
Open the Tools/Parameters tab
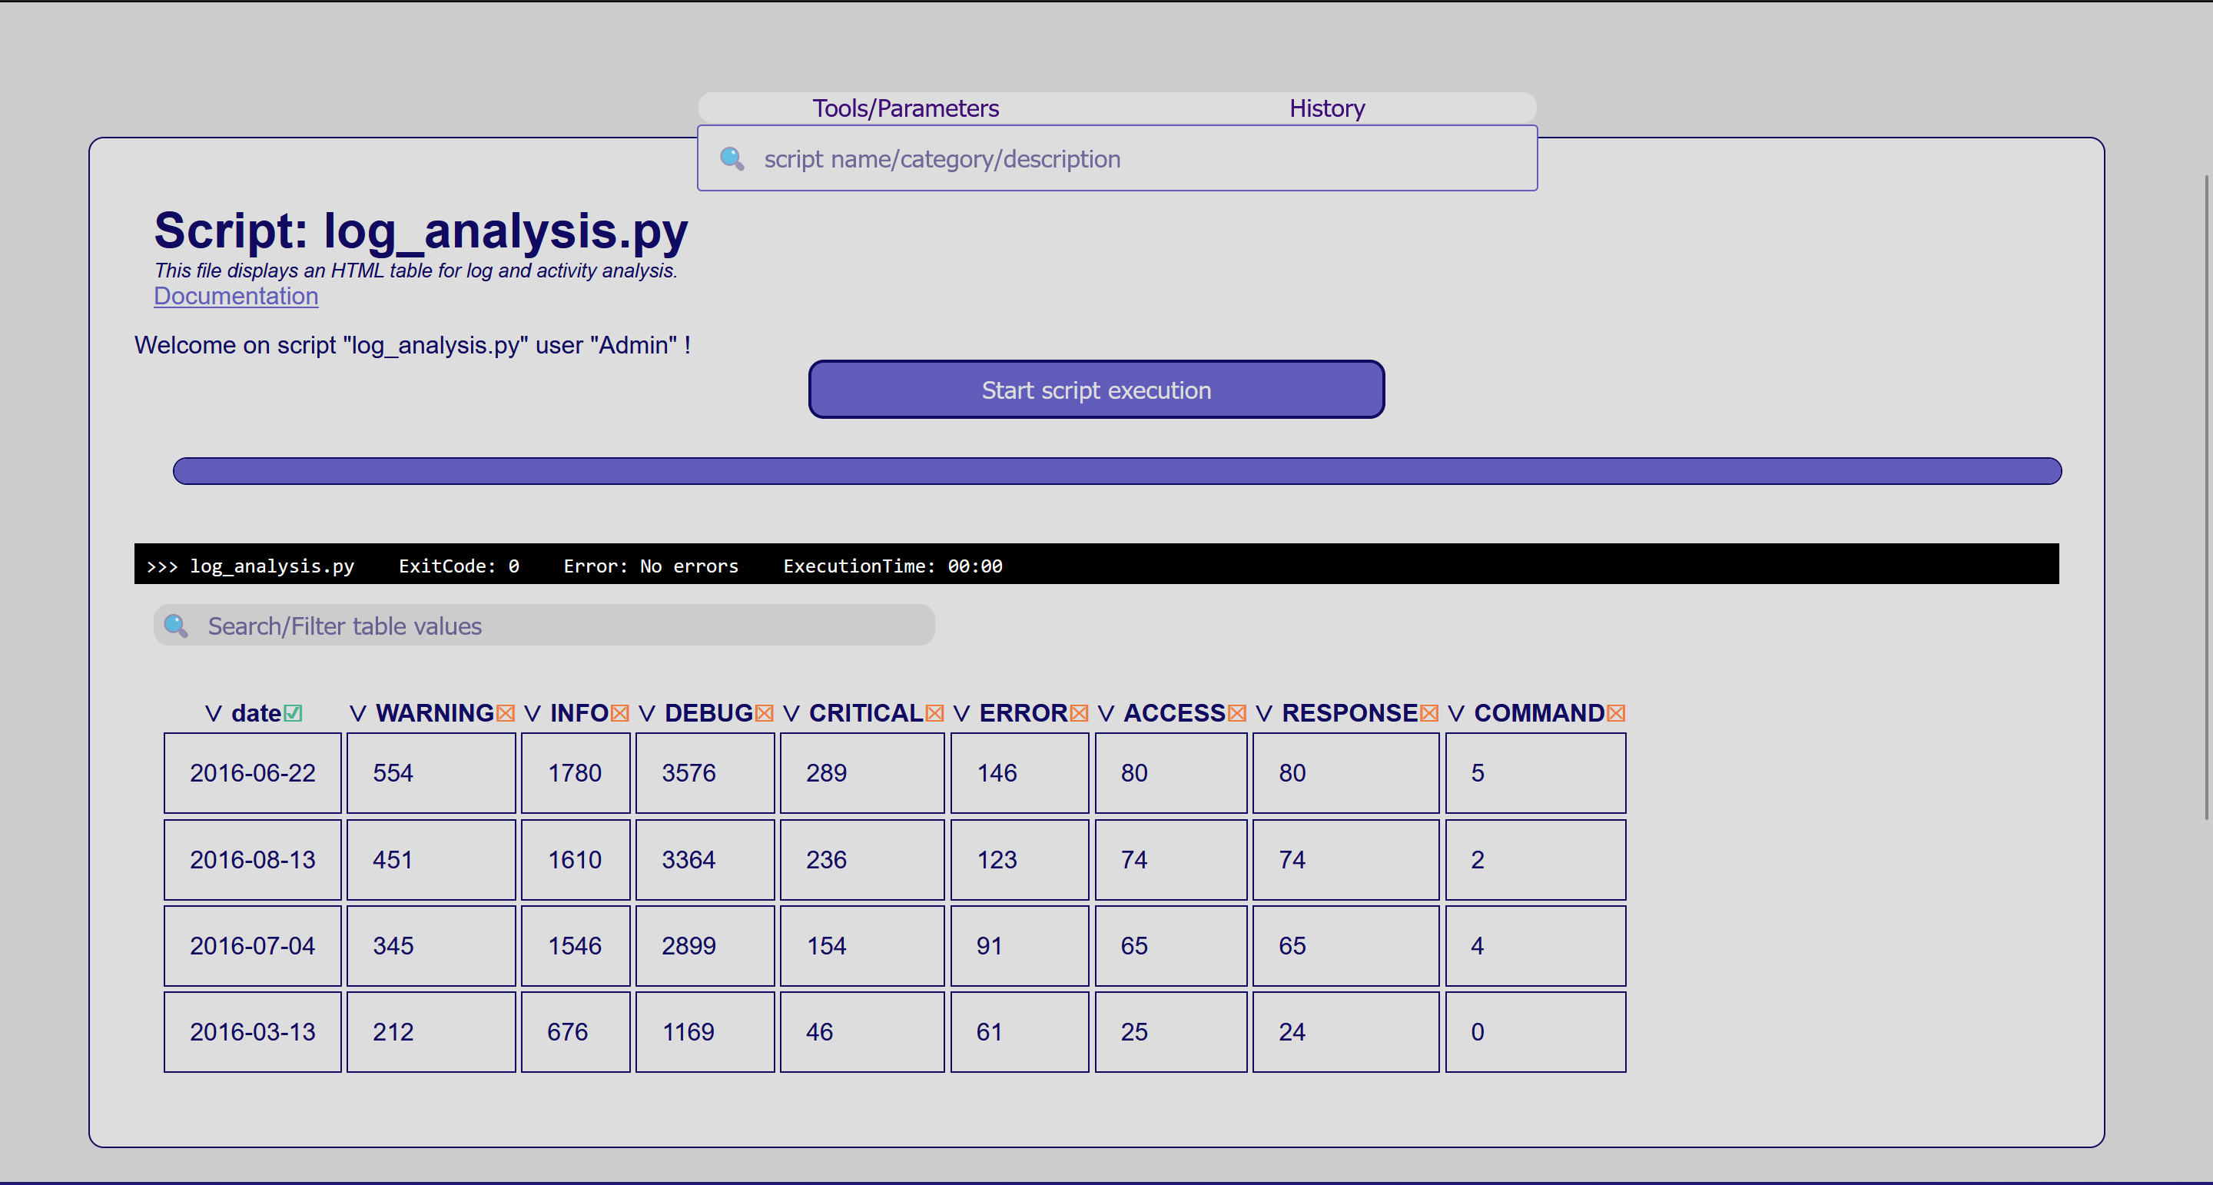point(905,108)
